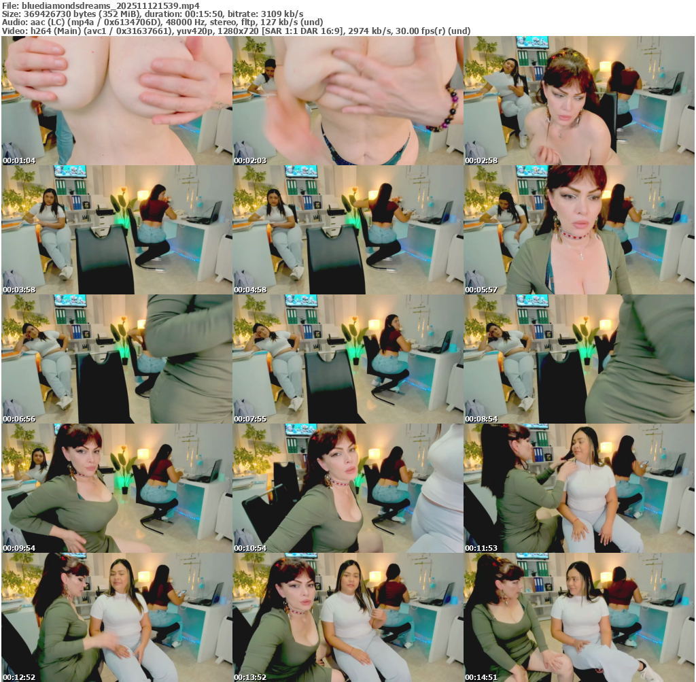Choose the 00:09:54 thumbnail

click(x=117, y=488)
